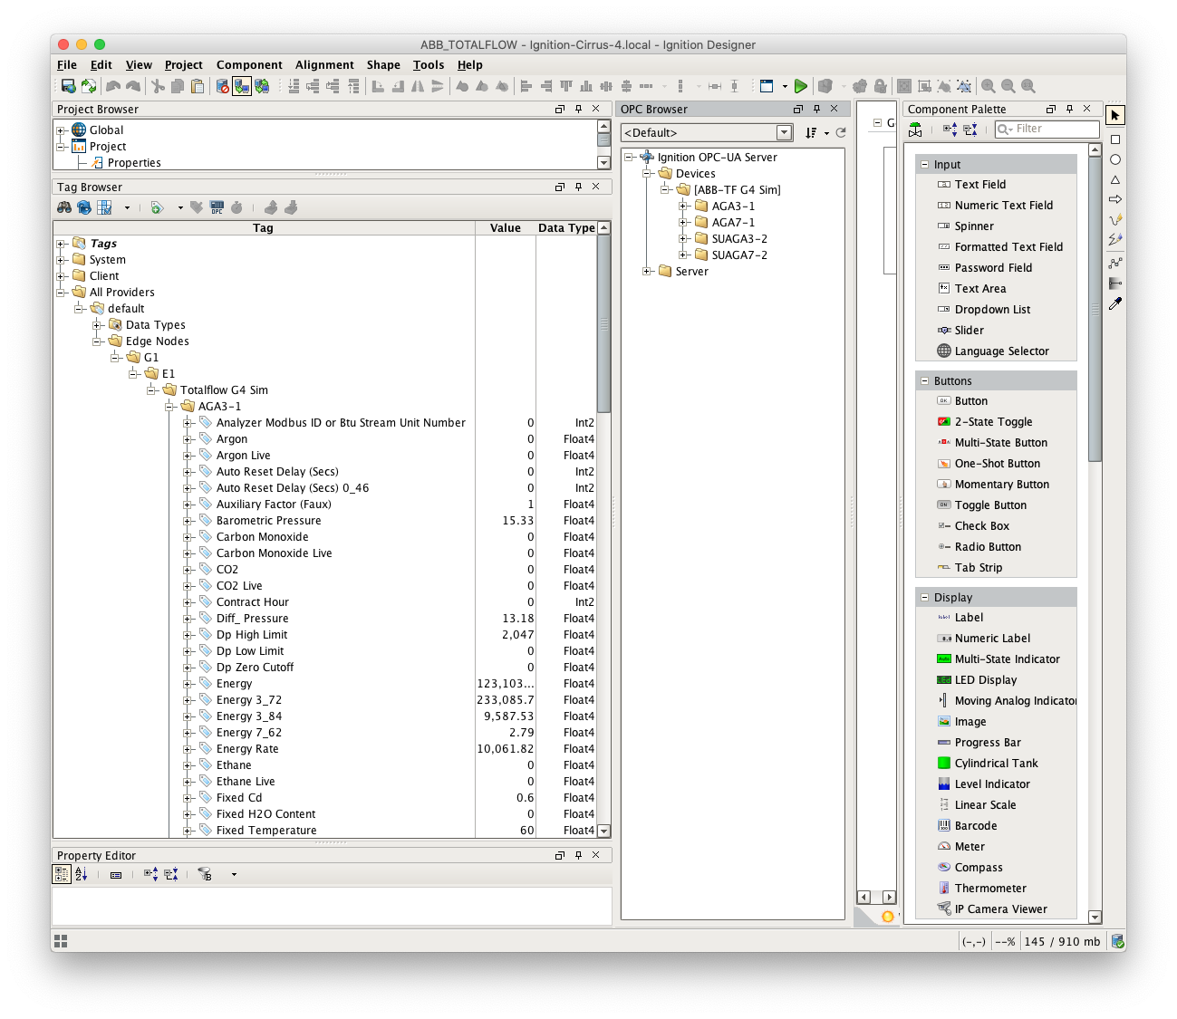This screenshot has height=1019, width=1177.
Task: Select the Slider component in palette
Action: click(x=960, y=331)
